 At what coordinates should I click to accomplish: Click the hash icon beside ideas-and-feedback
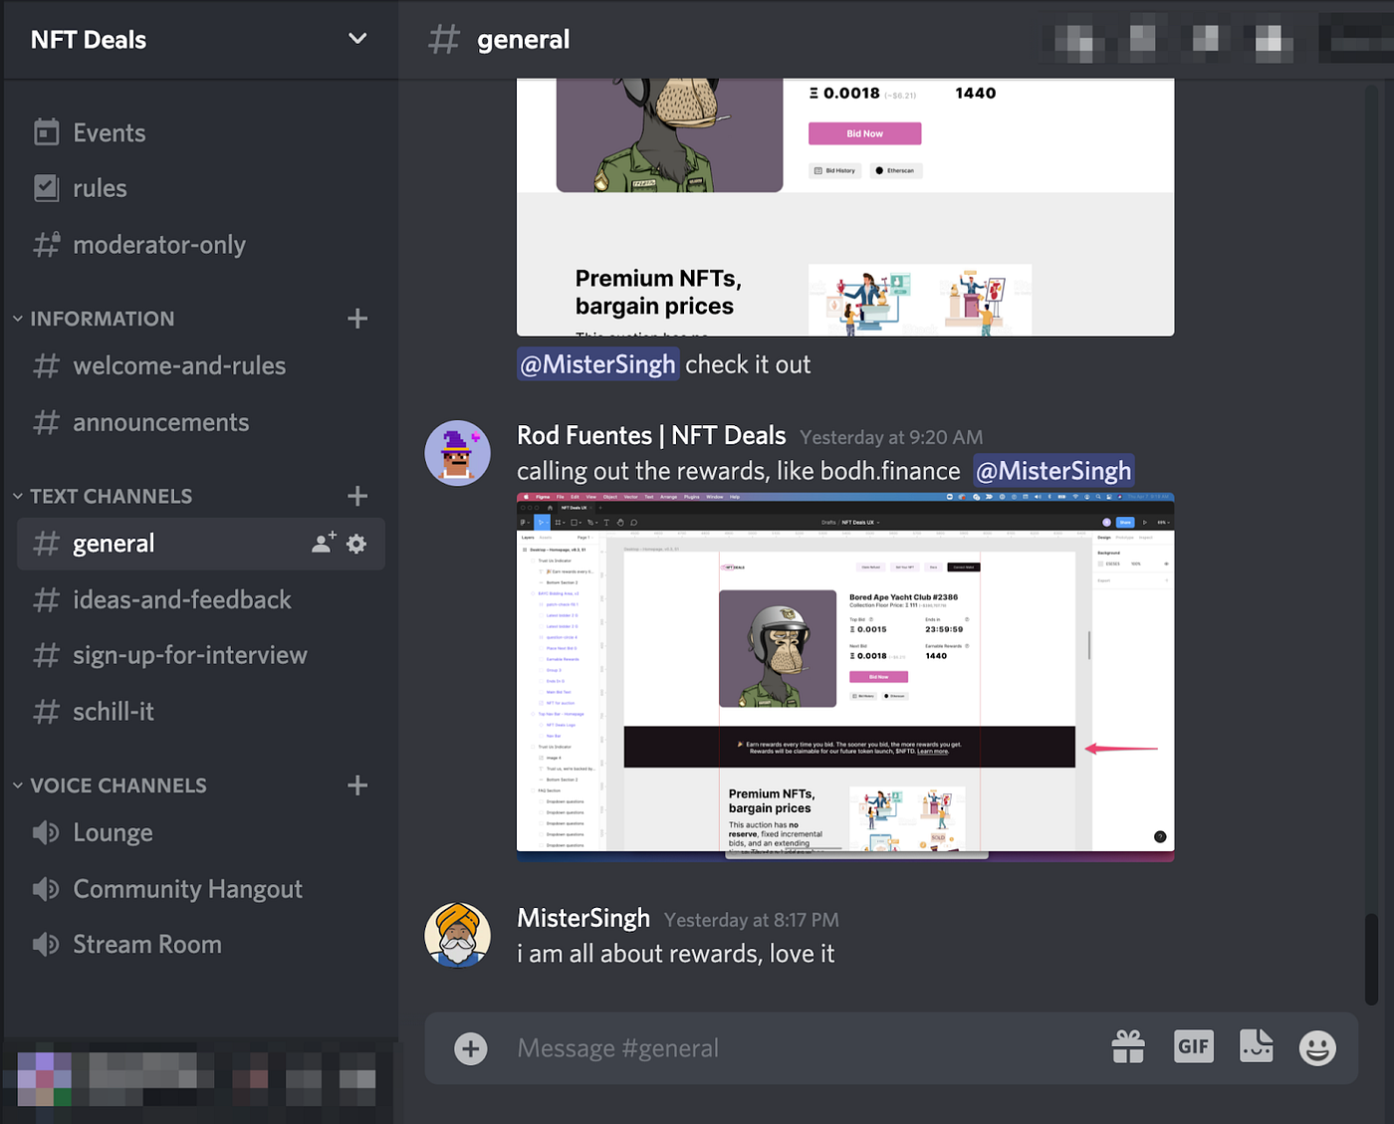point(46,599)
